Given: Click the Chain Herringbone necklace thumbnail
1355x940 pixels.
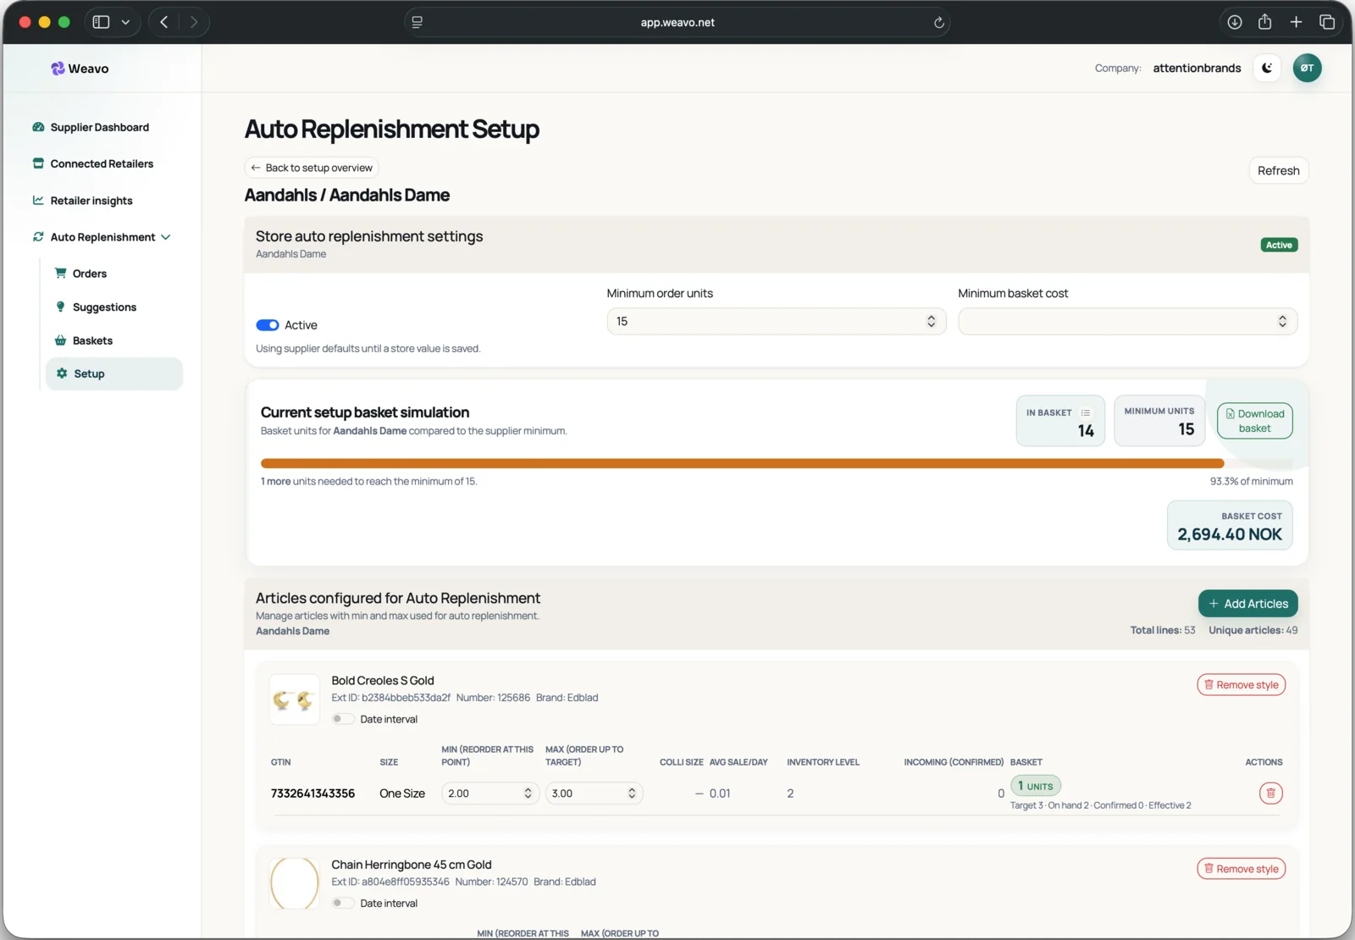Looking at the screenshot, I should pyautogui.click(x=295, y=883).
